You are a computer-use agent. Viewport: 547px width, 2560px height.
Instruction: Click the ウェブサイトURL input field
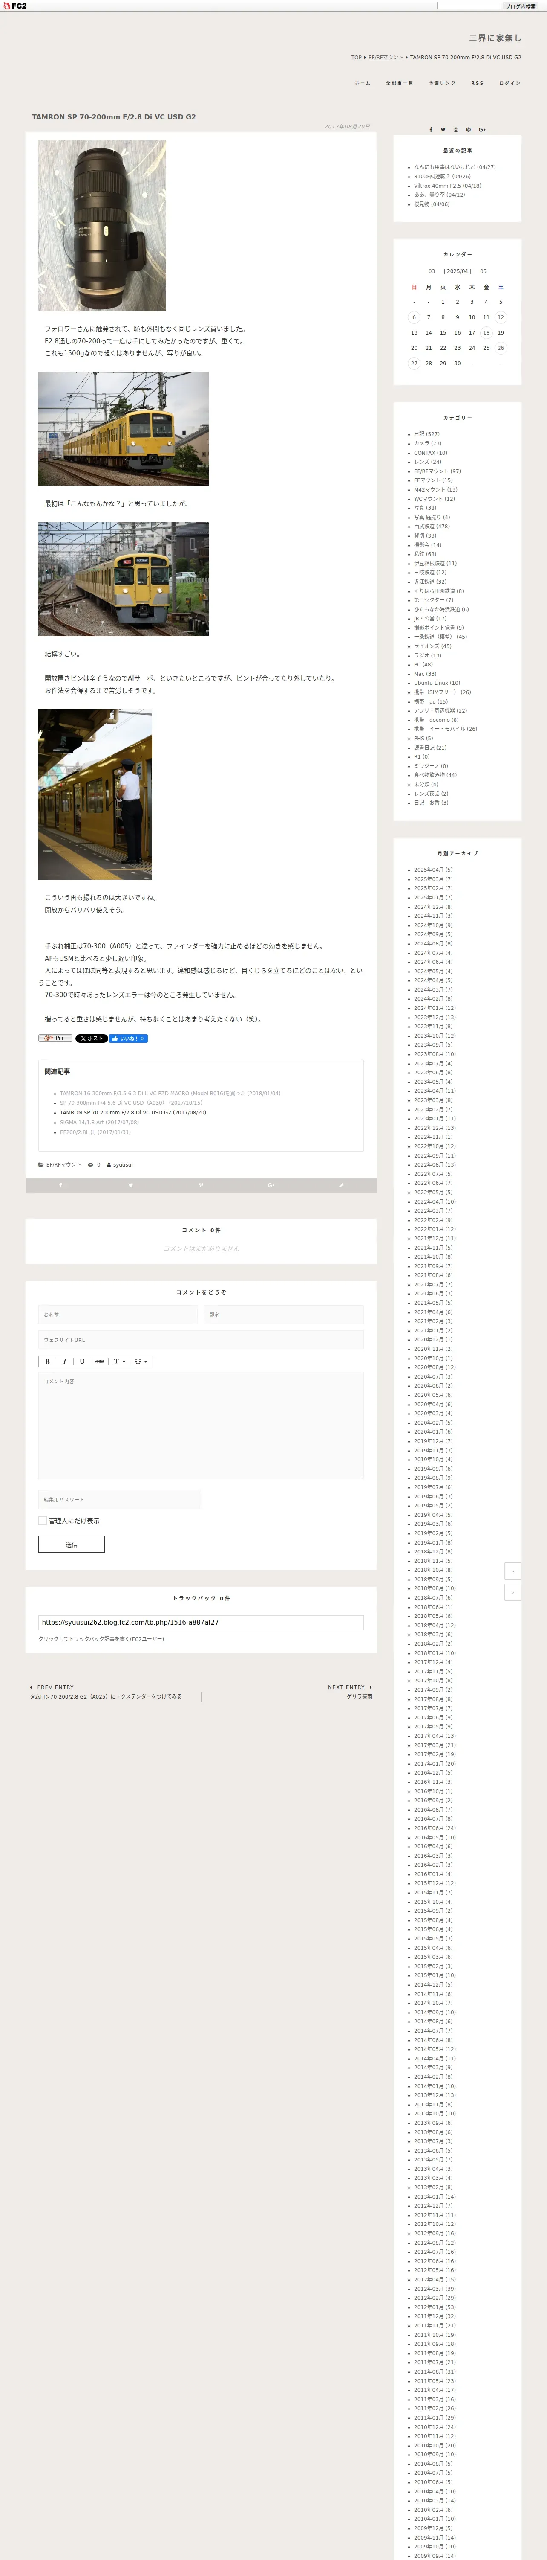tap(201, 1340)
